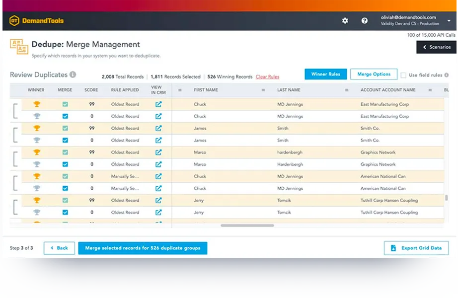The height and width of the screenshot is (298, 459).
Task: Enable the Use field rules checkbox
Action: click(403, 75)
